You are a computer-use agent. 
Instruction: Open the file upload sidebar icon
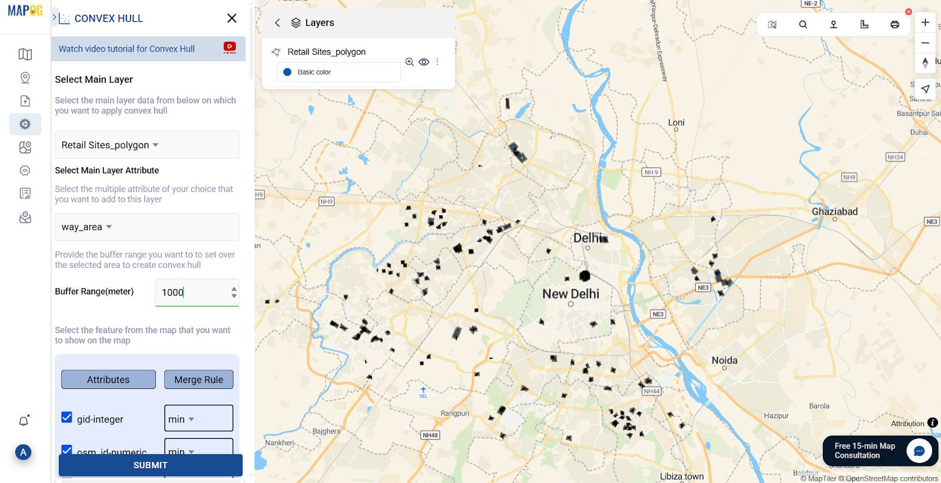(x=25, y=101)
